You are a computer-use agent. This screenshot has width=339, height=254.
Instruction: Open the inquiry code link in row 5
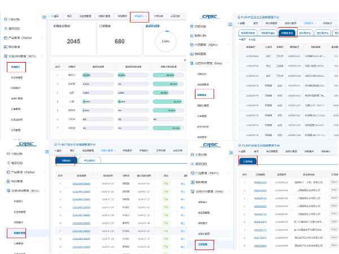[x=81, y=216]
